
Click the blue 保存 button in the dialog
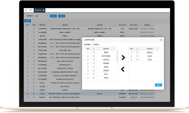pos(158,85)
